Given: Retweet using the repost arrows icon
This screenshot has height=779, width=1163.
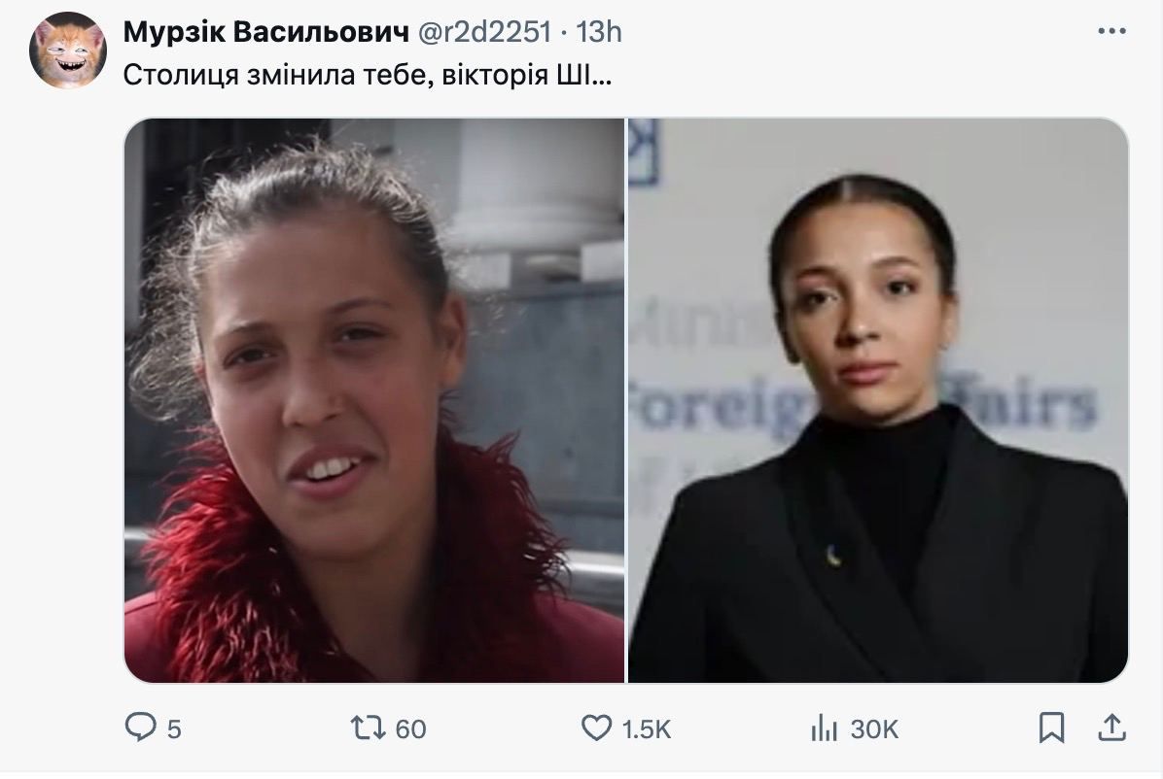Looking at the screenshot, I should (368, 728).
